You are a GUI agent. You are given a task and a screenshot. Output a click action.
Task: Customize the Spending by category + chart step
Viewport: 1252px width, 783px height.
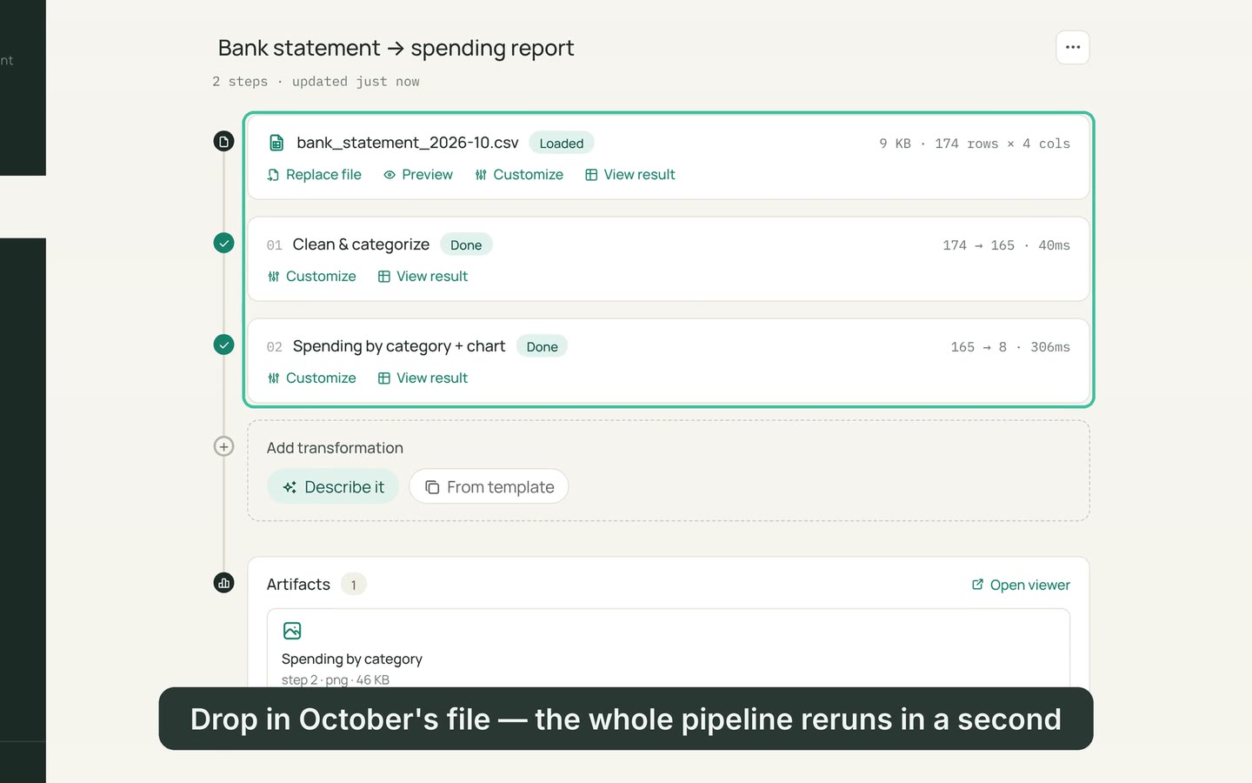(x=311, y=378)
